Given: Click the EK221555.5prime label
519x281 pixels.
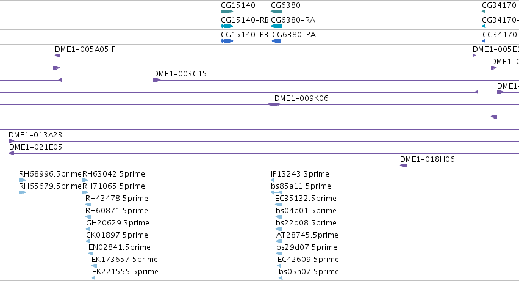Looking at the screenshot, I should (125, 272).
